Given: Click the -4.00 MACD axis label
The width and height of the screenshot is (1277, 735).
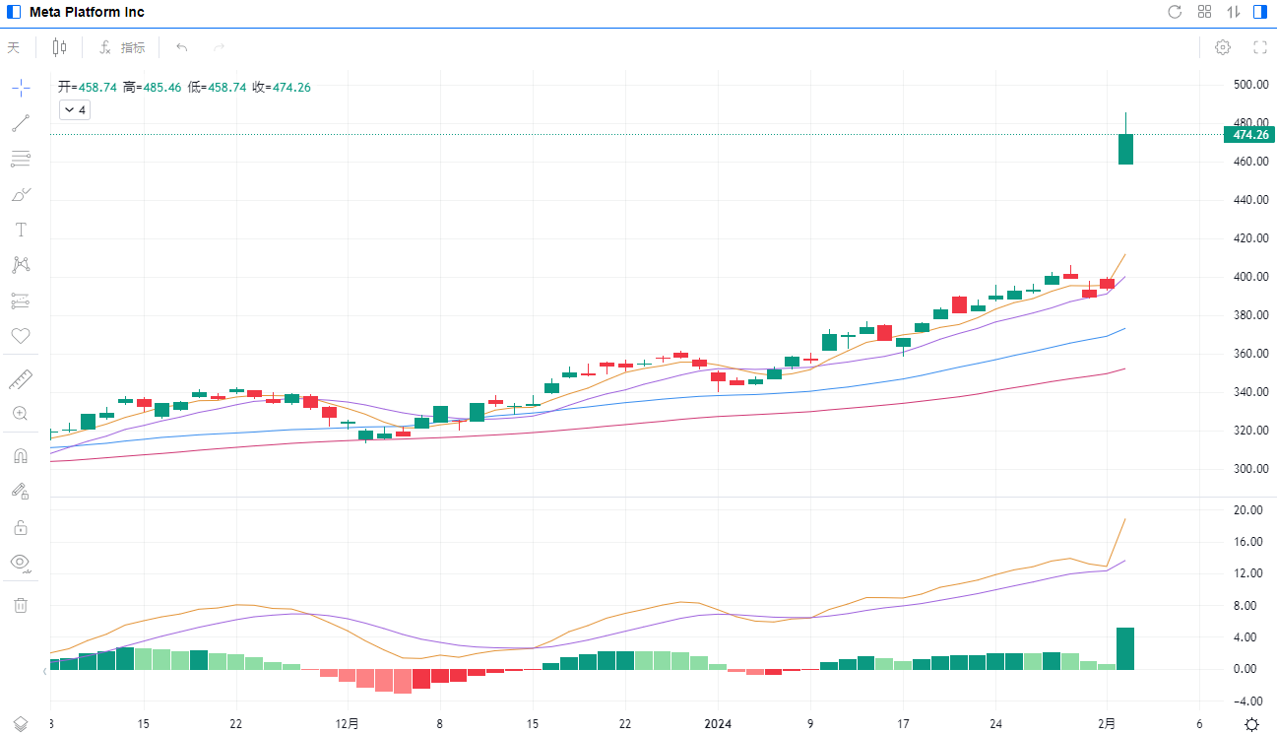Looking at the screenshot, I should 1248,702.
